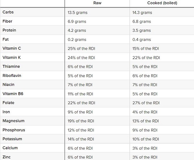Click the raw Carbs value 13.5 grams
Image resolution: width=194 pixels, height=160 pixels.
(x=78, y=13)
